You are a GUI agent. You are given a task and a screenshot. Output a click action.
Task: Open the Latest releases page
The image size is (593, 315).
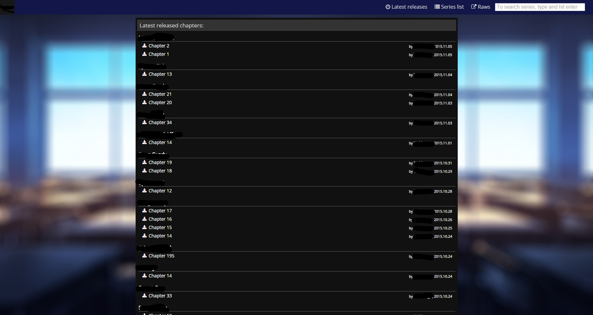406,7
